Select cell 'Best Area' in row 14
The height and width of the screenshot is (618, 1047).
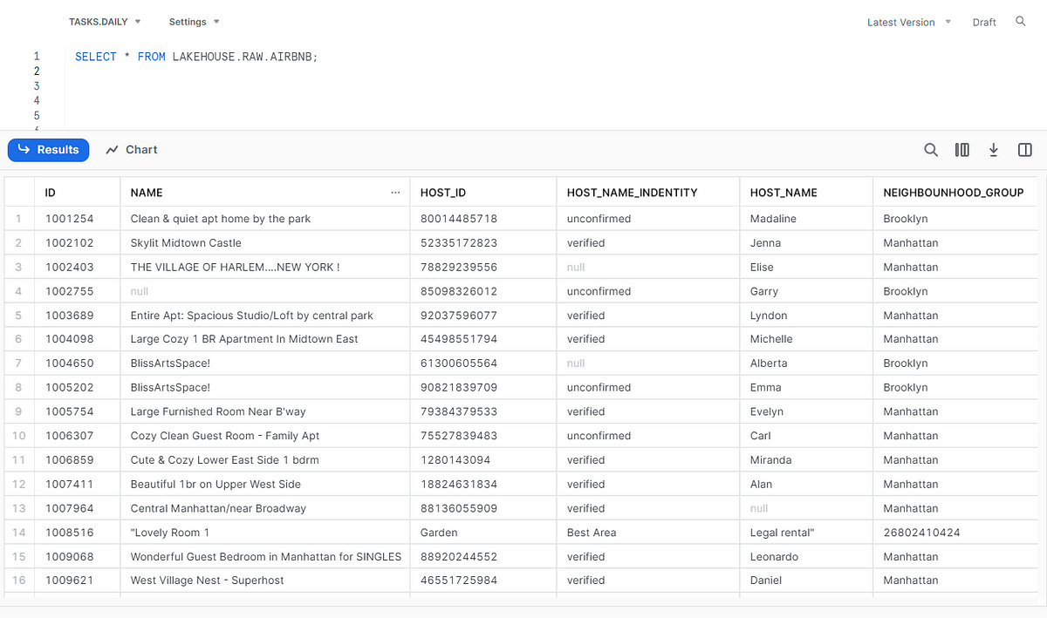pos(647,533)
